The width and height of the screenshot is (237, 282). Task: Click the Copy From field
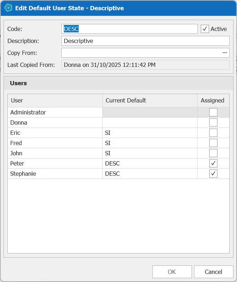click(x=140, y=53)
